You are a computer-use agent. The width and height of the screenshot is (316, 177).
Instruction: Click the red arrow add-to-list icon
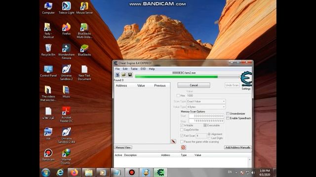point(173,142)
